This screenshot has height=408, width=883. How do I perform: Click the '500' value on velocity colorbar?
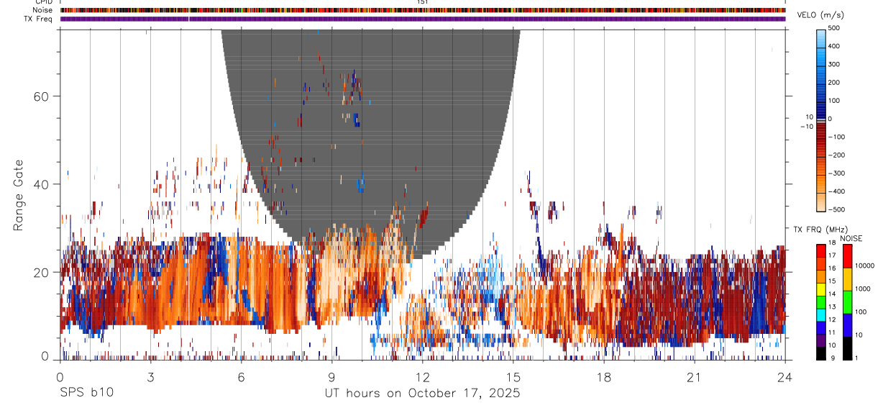[835, 28]
